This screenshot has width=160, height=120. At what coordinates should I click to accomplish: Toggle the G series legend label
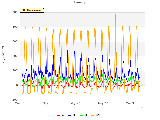pos(63,115)
